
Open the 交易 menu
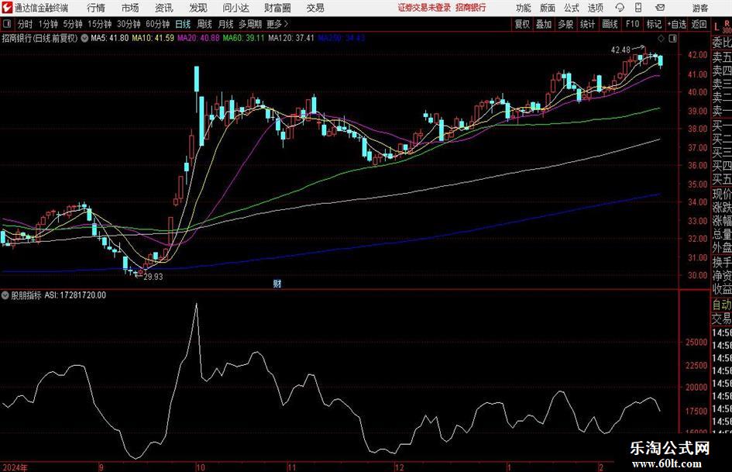pos(315,8)
